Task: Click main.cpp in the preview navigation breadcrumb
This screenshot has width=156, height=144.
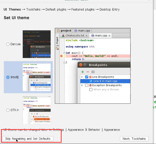Action: click(84, 31)
